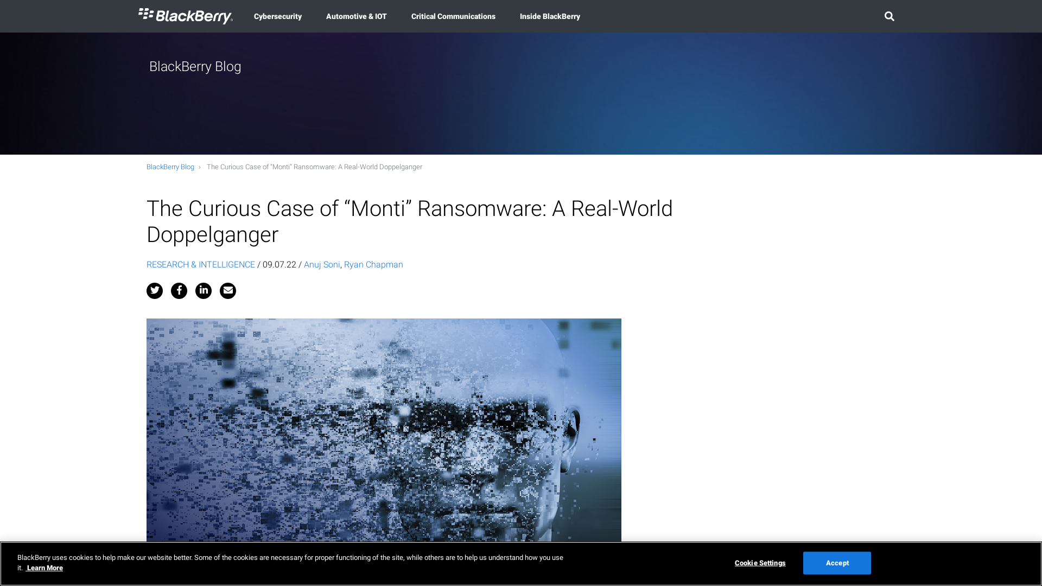Viewport: 1042px width, 586px height.
Task: Open the breadcrumb separator chevron
Action: coord(201,167)
